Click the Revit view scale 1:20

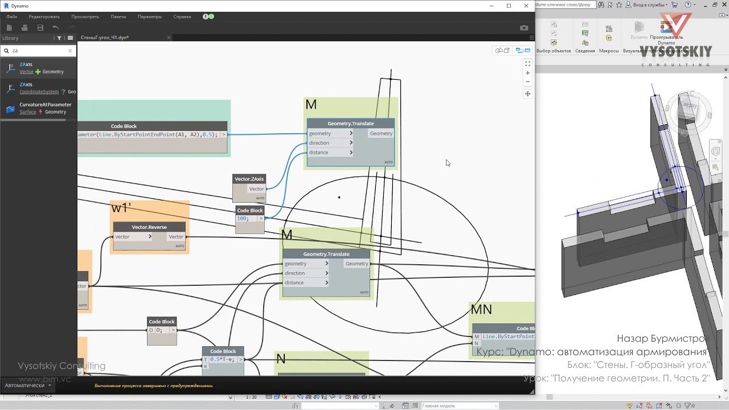(251, 397)
